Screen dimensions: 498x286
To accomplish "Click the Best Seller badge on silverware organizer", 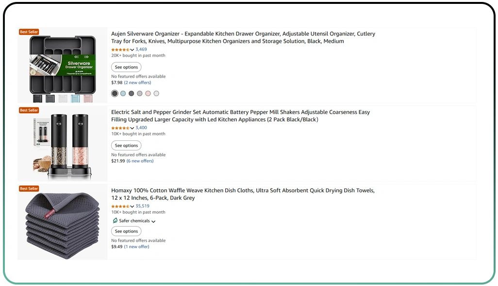I will (29, 32).
